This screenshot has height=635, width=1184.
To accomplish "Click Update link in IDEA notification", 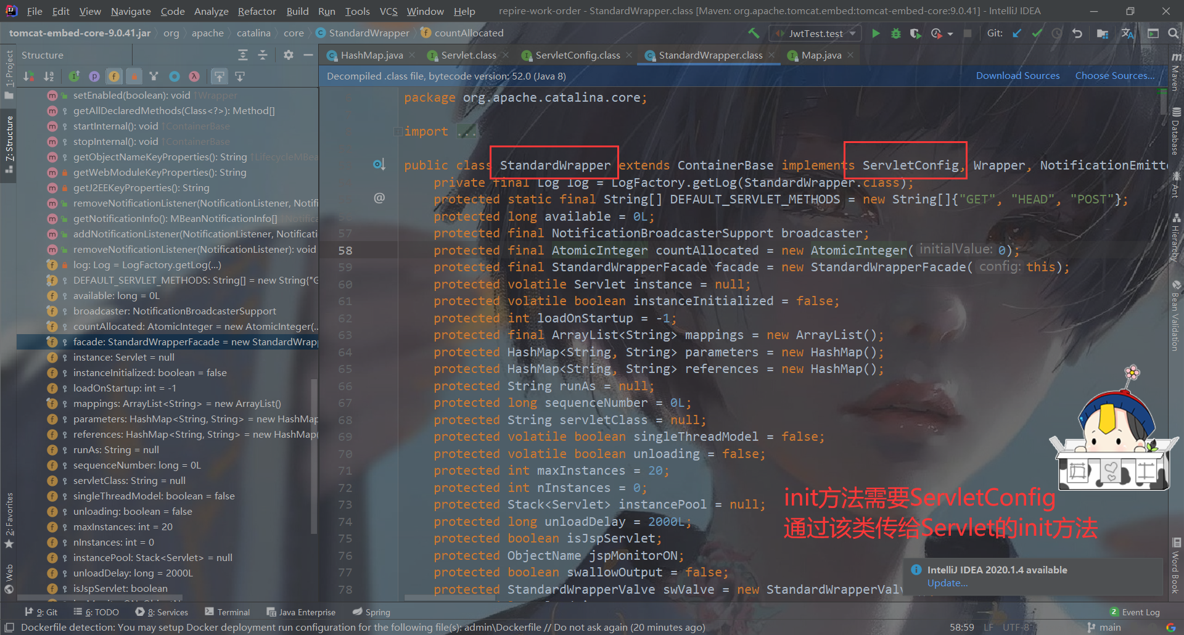I will click(x=947, y=583).
